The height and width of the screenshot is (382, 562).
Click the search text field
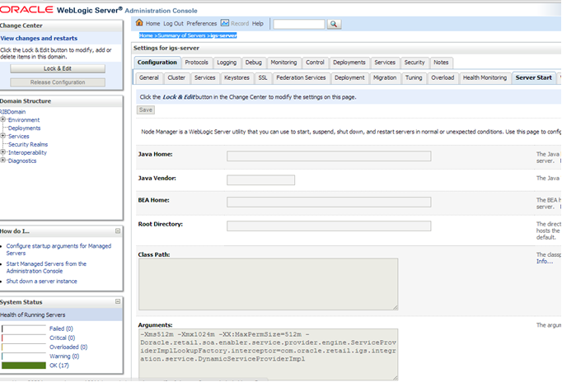[x=299, y=24]
